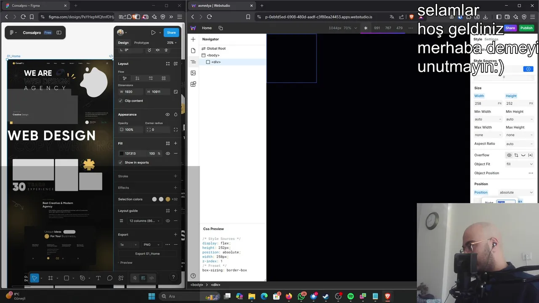
Task: Open Object Fit fill dropdown
Action: pos(519,164)
